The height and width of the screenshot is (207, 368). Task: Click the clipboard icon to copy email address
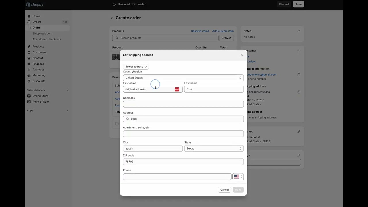click(x=299, y=74)
